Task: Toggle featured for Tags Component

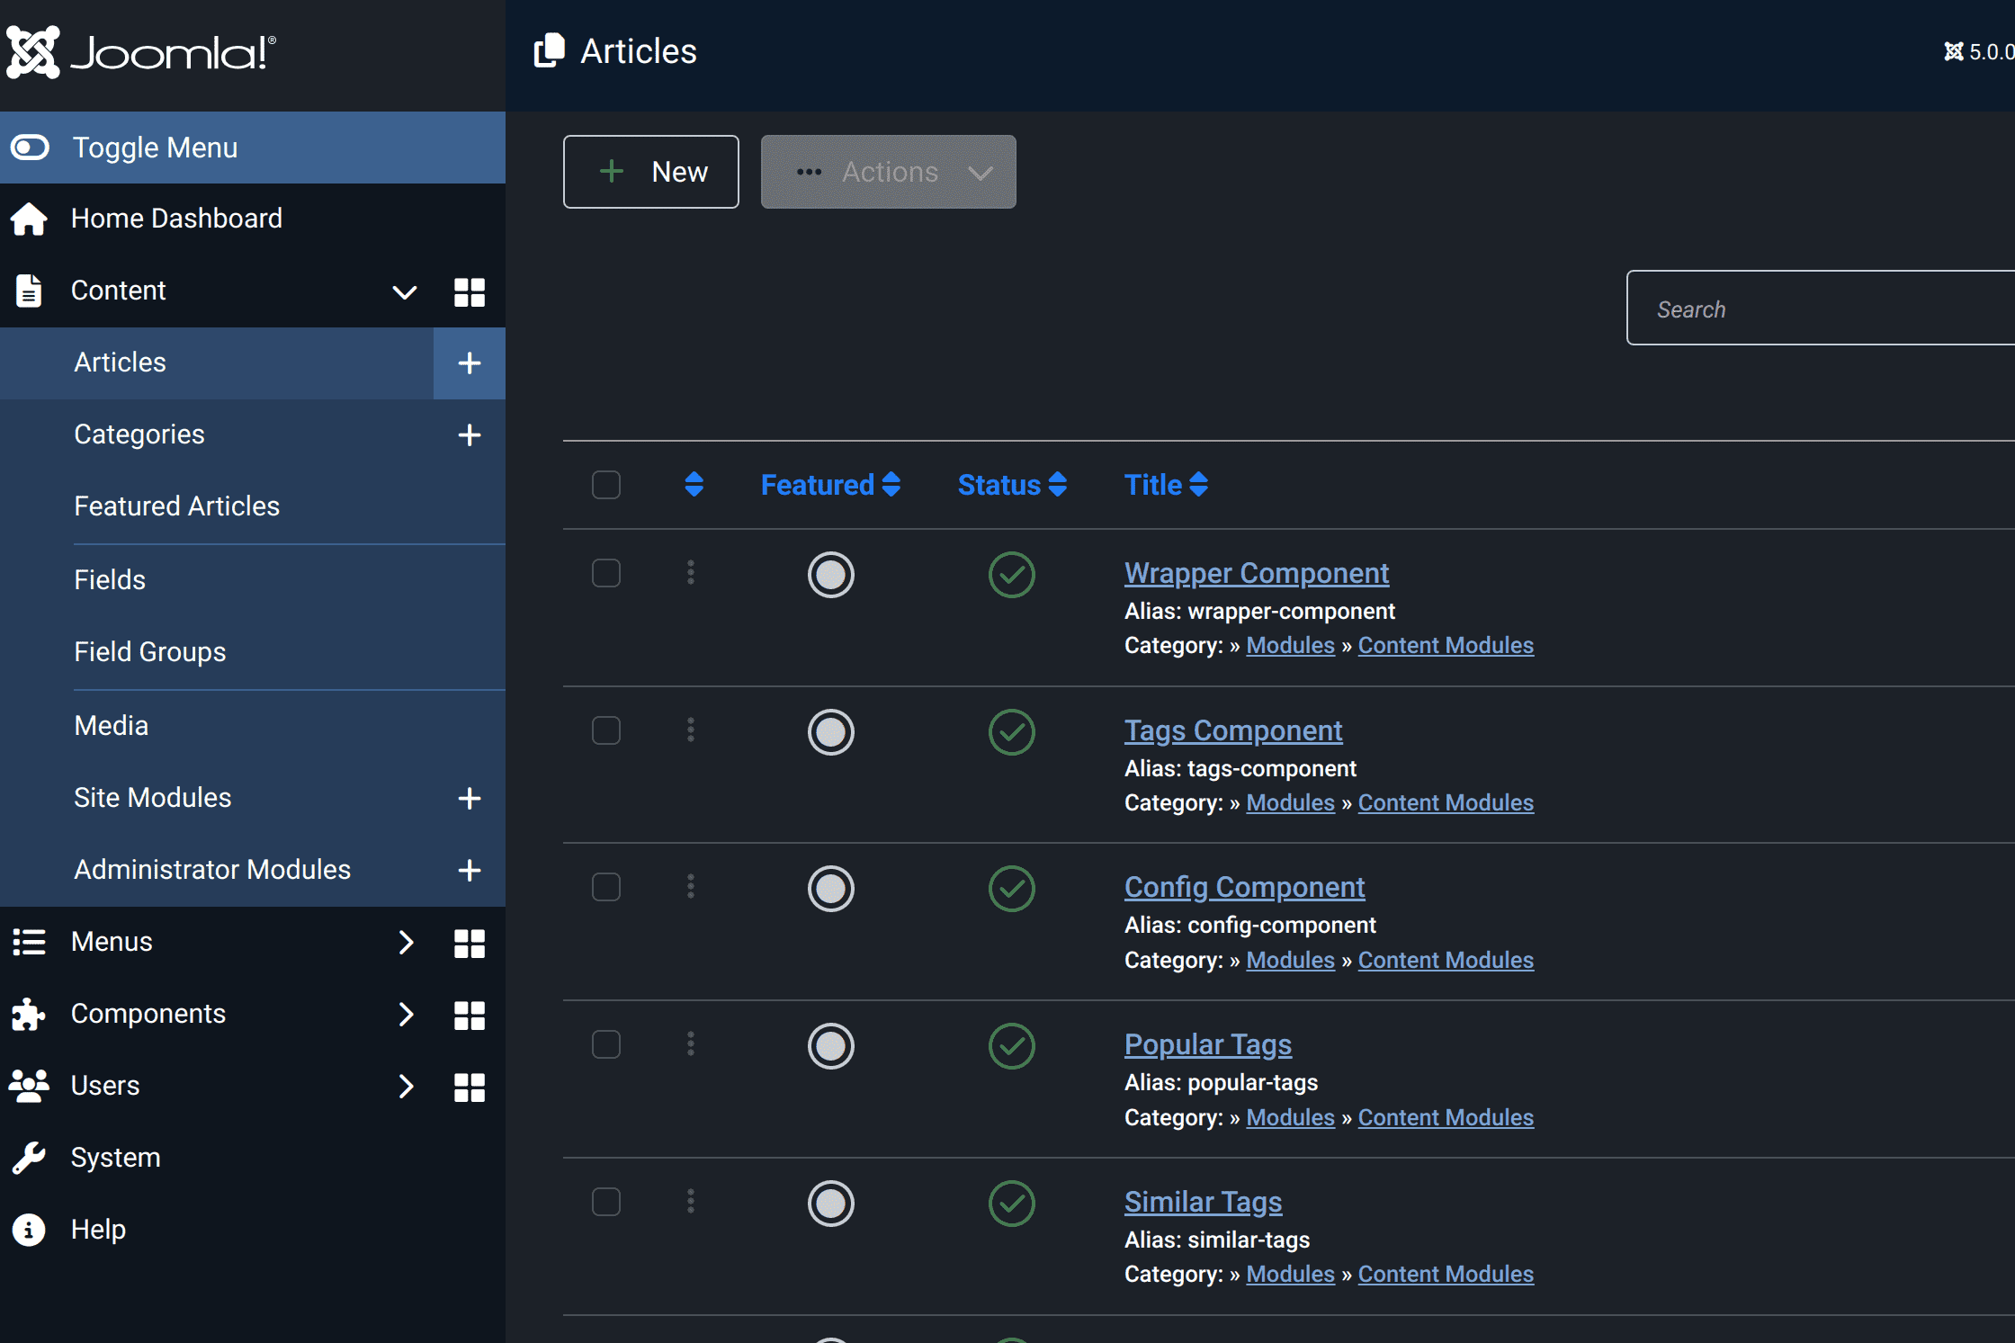Action: click(830, 732)
